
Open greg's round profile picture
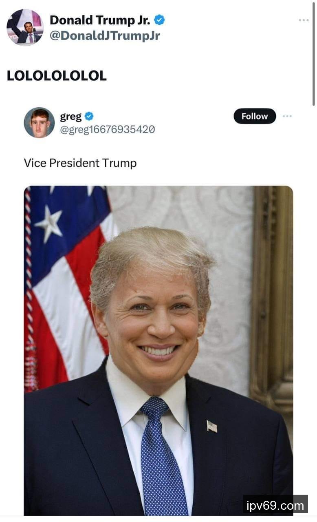point(39,122)
